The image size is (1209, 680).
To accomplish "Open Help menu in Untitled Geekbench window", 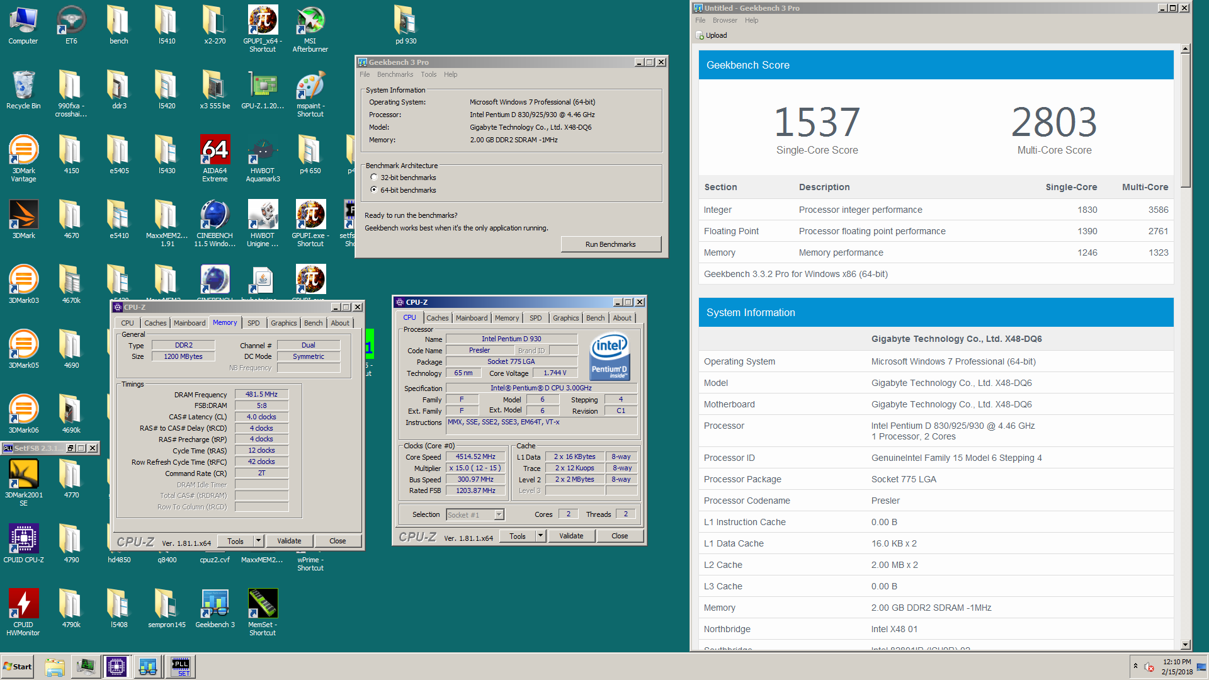I will (751, 20).
